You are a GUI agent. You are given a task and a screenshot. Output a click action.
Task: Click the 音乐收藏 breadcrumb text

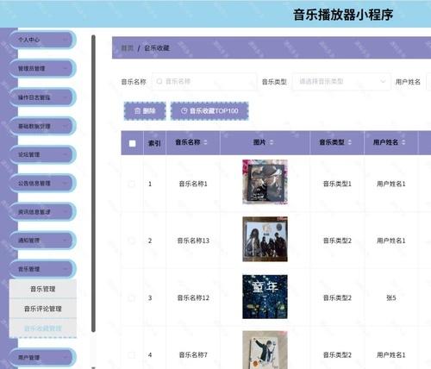(157, 48)
